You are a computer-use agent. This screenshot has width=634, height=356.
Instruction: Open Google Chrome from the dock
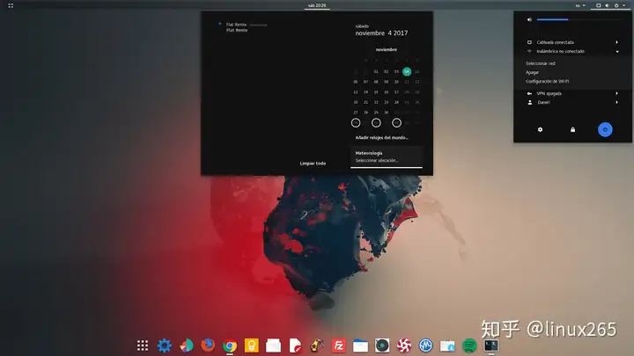(230, 346)
